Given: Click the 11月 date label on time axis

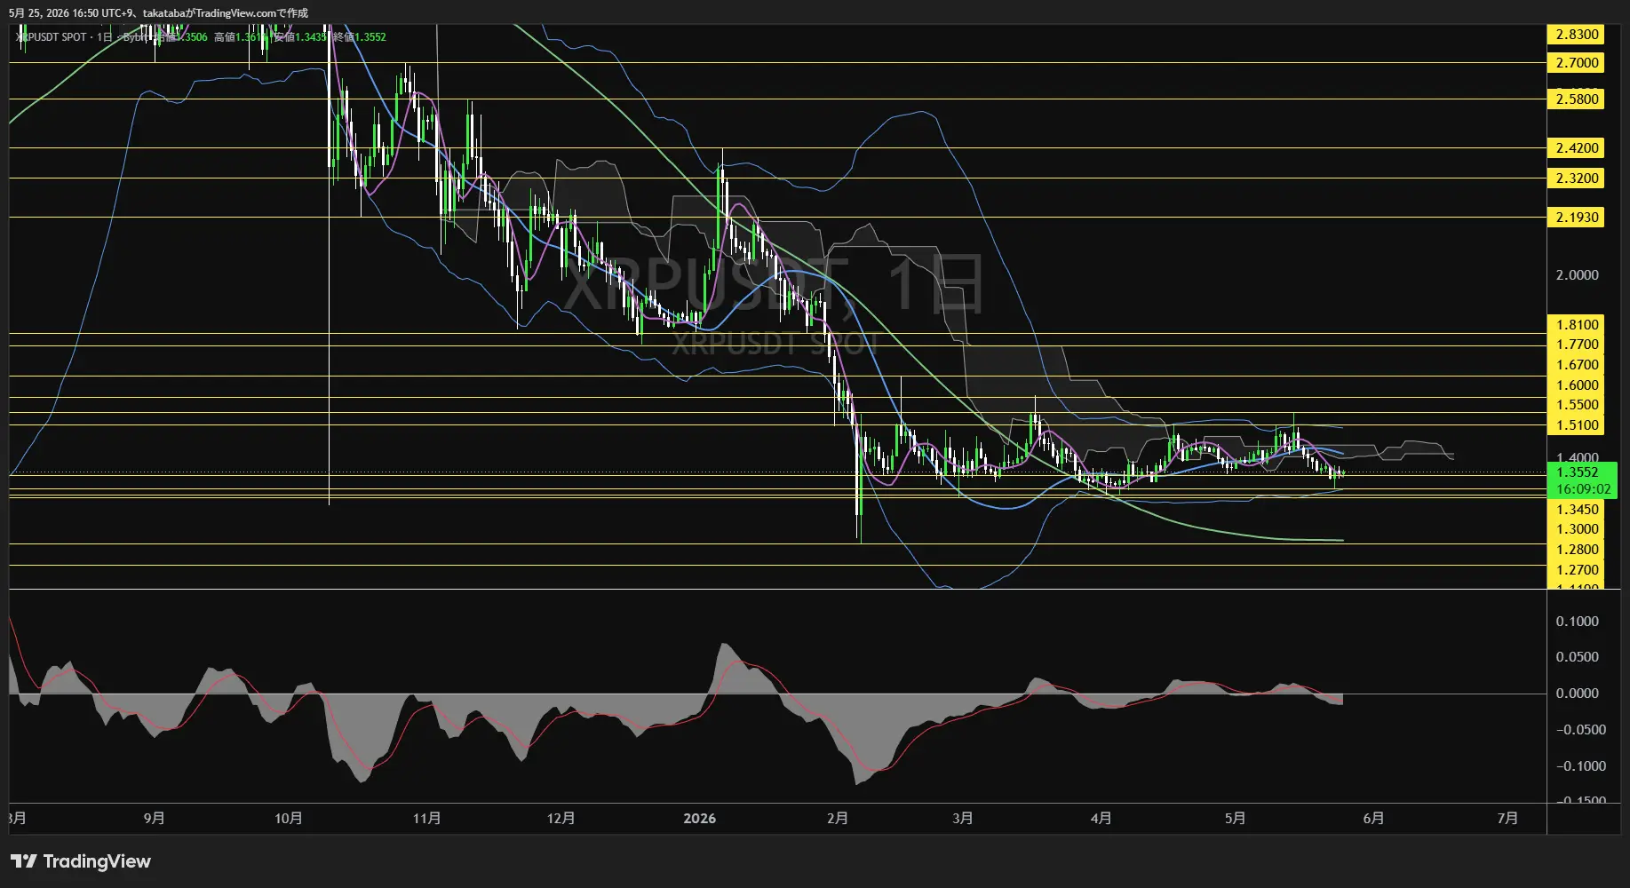Looking at the screenshot, I should click(x=426, y=818).
